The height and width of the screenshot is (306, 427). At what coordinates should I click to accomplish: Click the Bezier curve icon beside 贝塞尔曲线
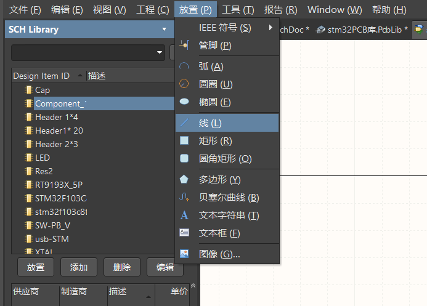[x=184, y=197]
